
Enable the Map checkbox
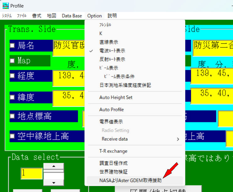point(12,61)
